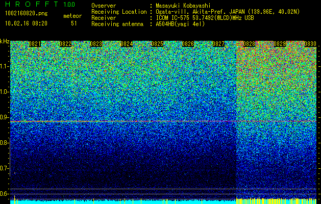This screenshot has height=204, width=321.
Task: Click the 0.7 kHz axis label
Action: click(4, 168)
